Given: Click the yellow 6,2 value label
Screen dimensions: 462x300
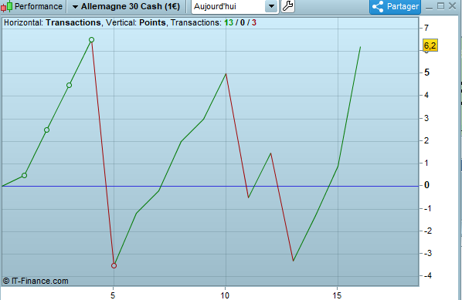Looking at the screenshot, I should [x=430, y=46].
